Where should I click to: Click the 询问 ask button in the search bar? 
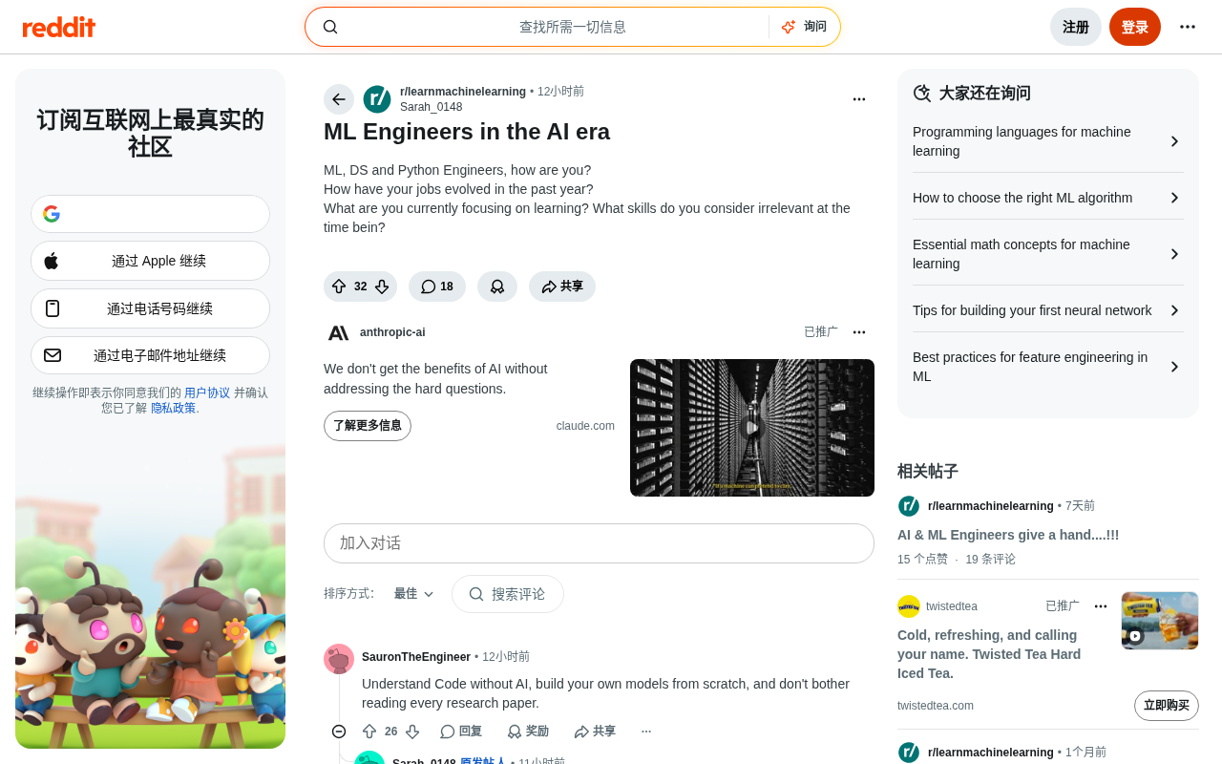804,27
